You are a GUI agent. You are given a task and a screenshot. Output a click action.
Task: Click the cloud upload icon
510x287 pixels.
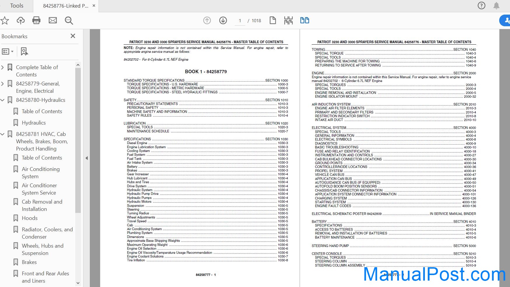tap(20, 20)
